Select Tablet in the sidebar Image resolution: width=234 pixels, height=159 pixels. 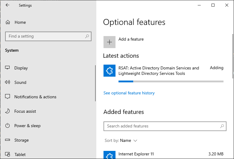[20, 154]
